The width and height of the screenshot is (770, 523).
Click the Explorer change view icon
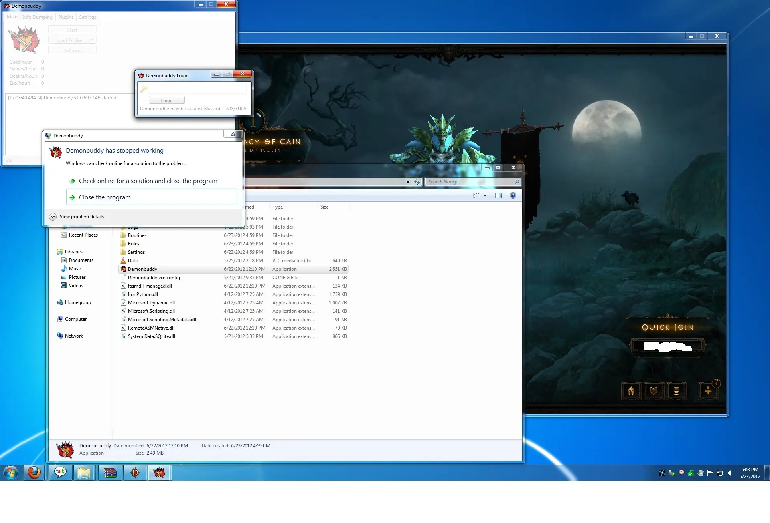click(476, 195)
